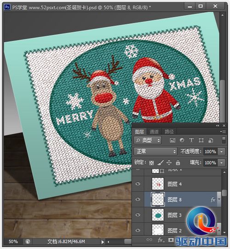Viewport: 230px width, 249px height.
Task: Click the pixel layer filter icon
Action: pyautogui.click(x=172, y=140)
